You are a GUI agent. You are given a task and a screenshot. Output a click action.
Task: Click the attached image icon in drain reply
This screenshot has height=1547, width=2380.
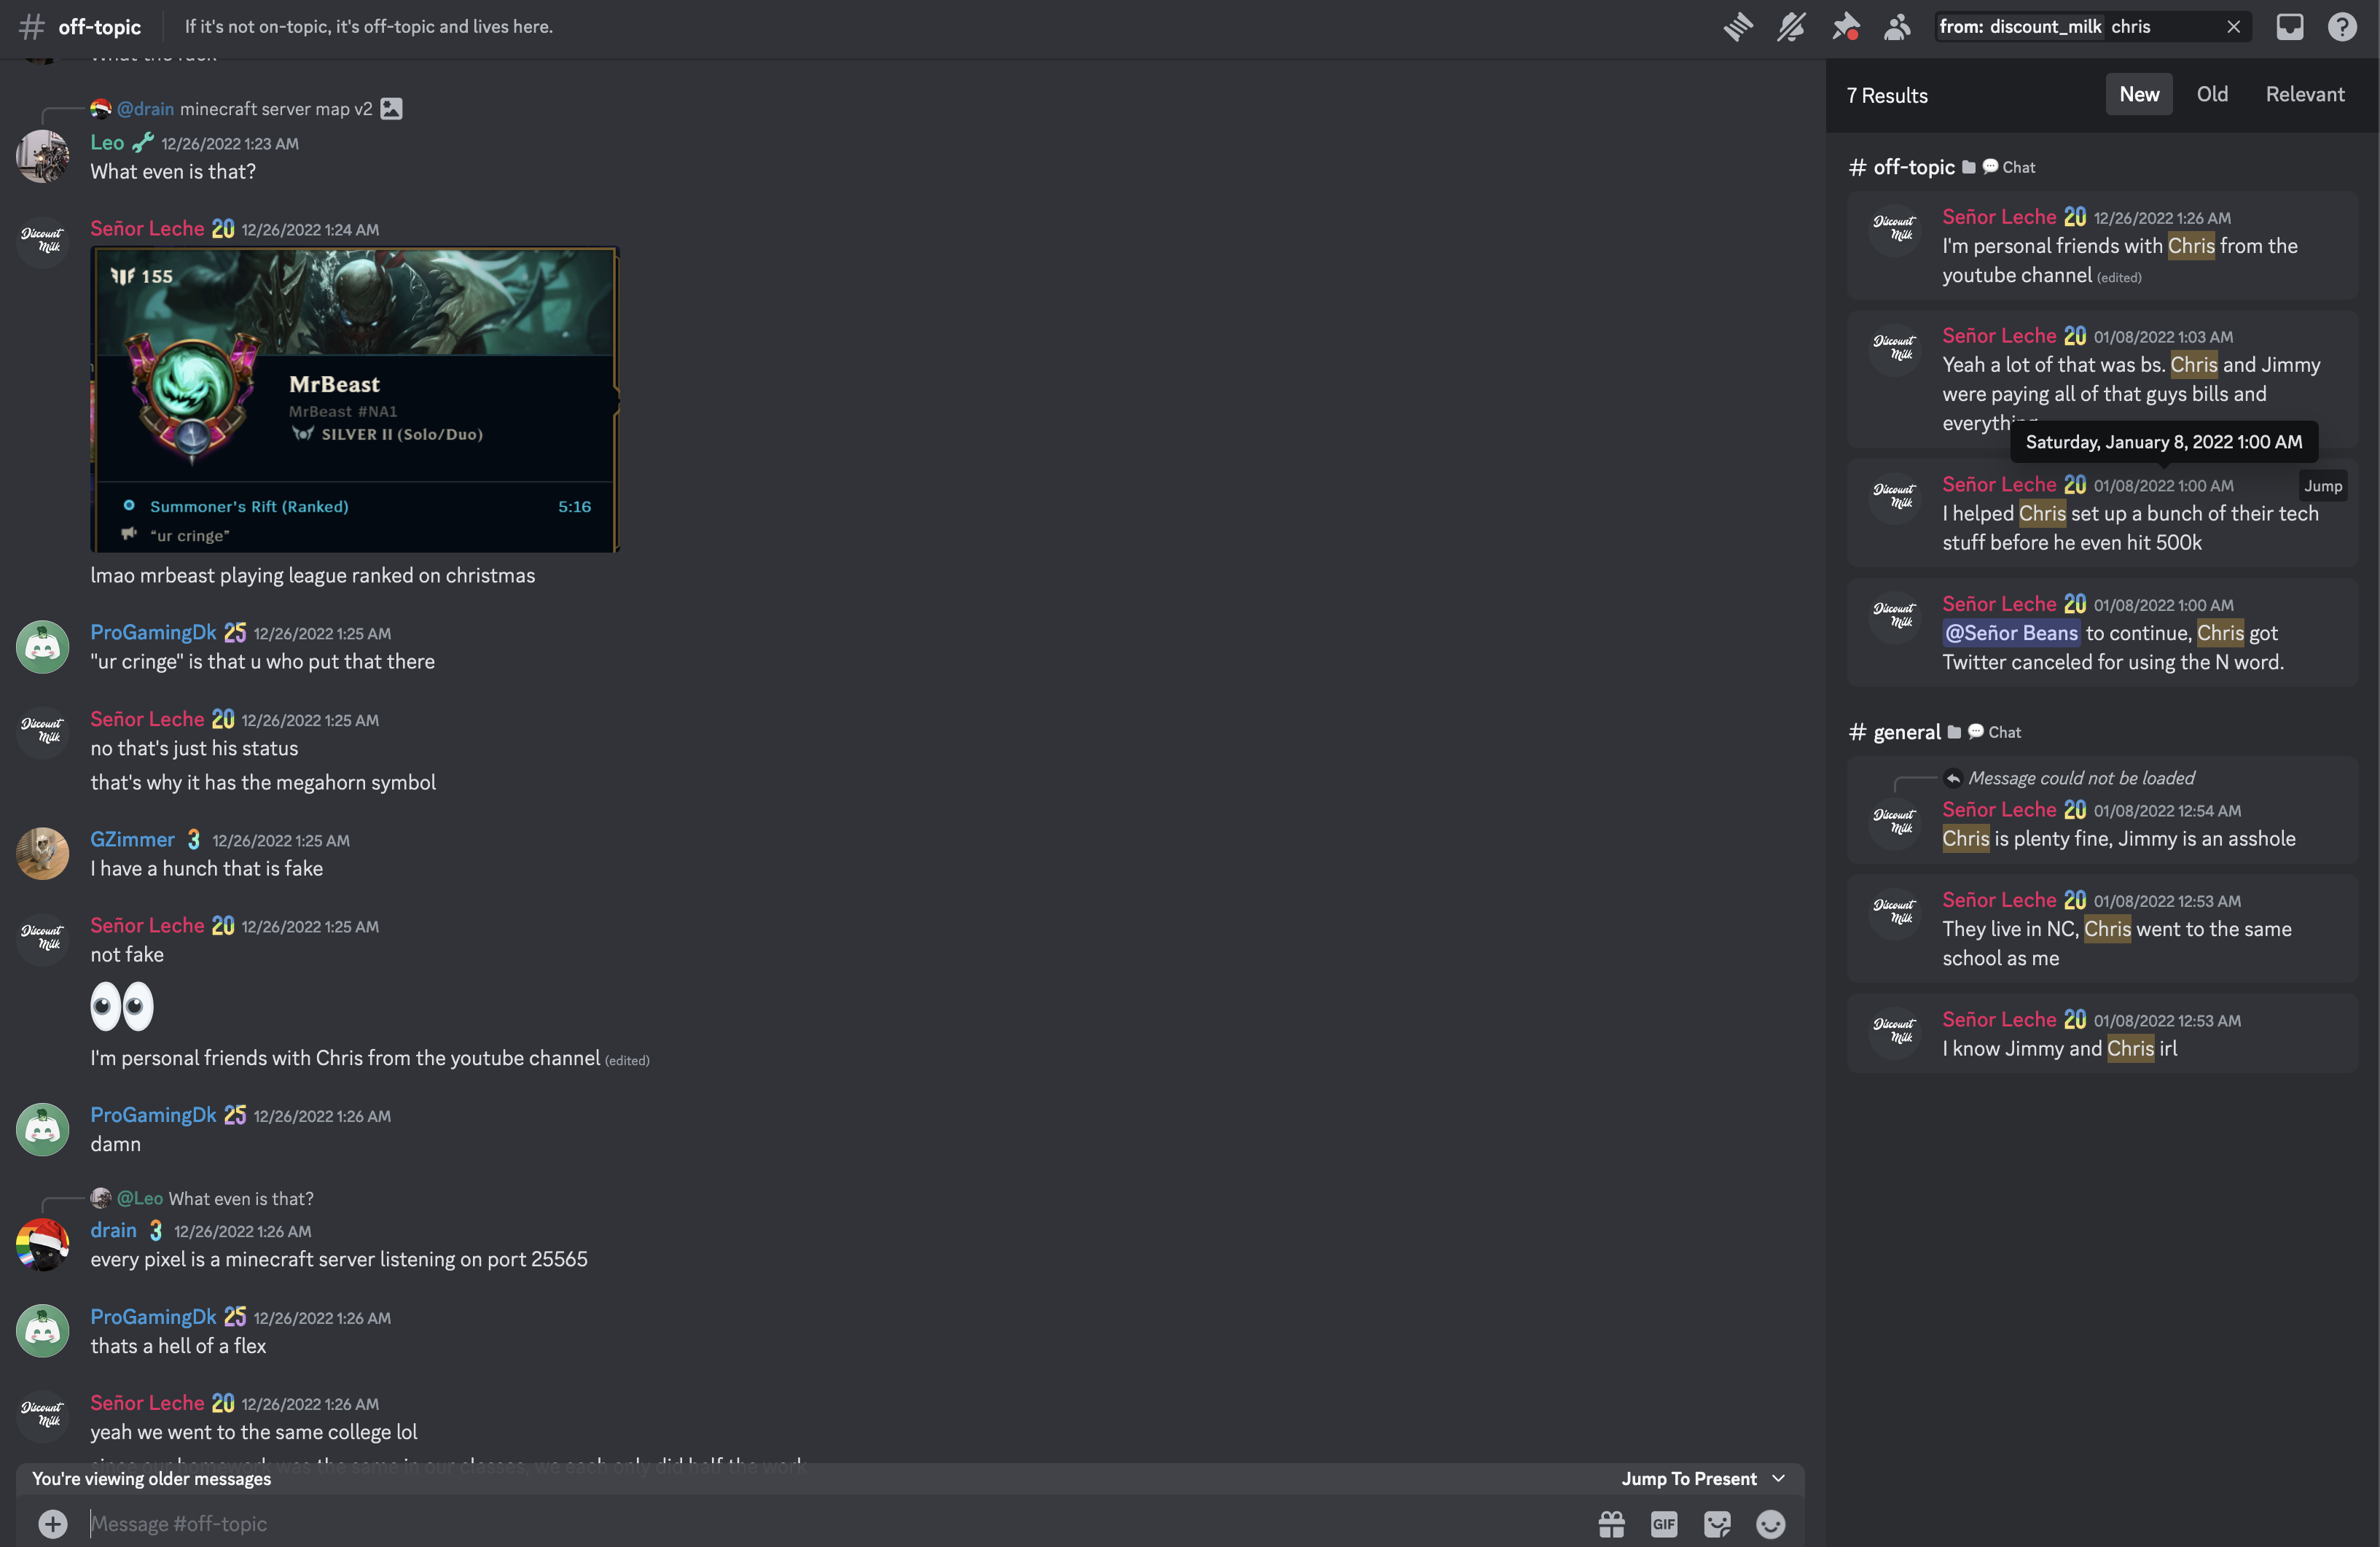391,109
